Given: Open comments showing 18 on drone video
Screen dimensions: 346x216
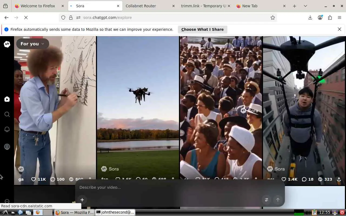Looking at the screenshot, I should point(307,179).
